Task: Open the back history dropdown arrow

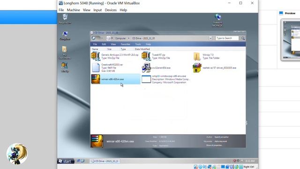Action: click(x=102, y=38)
